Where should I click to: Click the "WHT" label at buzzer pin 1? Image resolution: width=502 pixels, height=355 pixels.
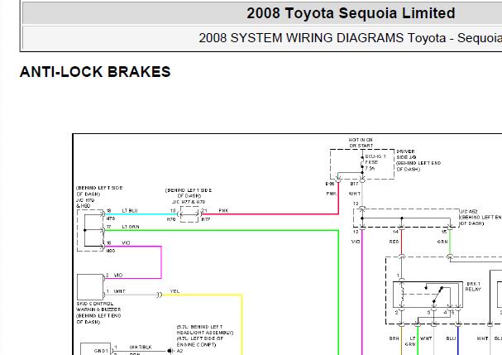click(119, 291)
